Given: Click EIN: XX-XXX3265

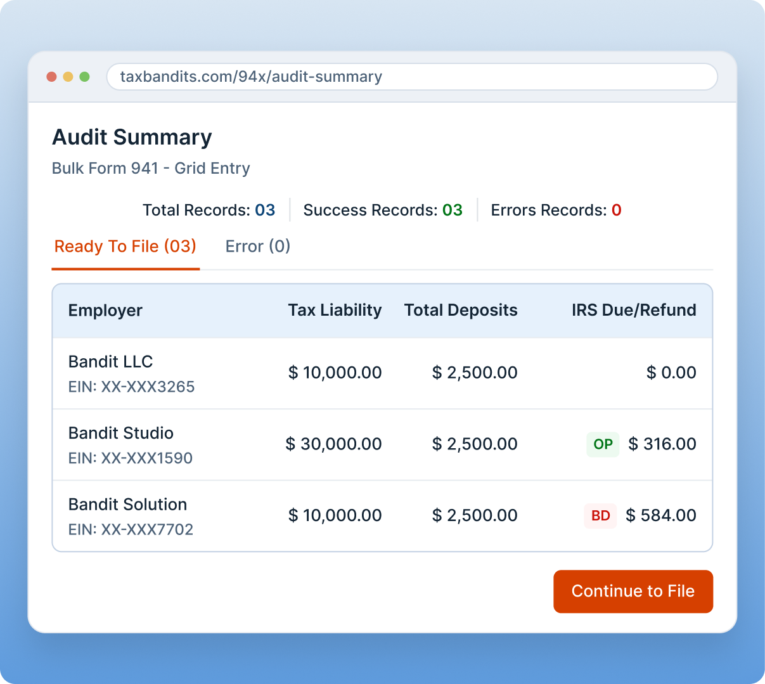Looking at the screenshot, I should coord(132,387).
